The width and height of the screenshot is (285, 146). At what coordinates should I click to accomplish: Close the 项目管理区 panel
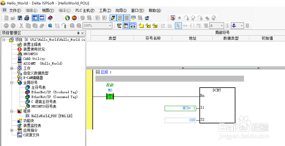(82, 33)
